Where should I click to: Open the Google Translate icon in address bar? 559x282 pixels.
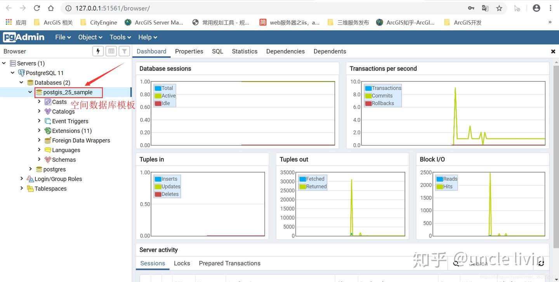coord(484,8)
